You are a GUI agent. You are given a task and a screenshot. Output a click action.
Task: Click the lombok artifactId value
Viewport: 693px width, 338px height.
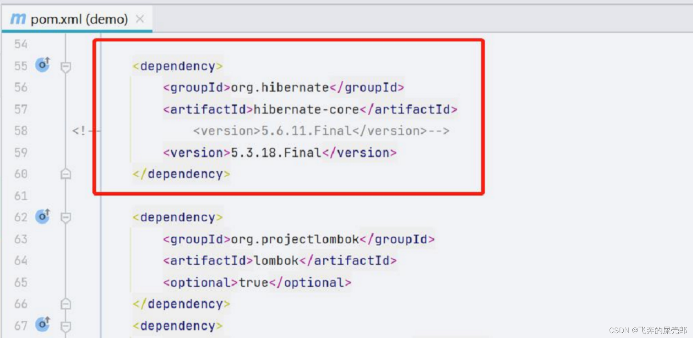click(276, 261)
